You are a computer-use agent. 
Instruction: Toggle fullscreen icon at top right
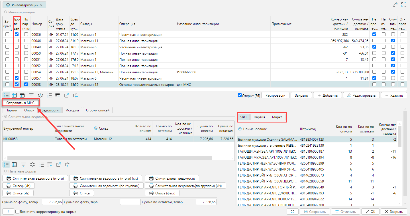coord(403,5)
